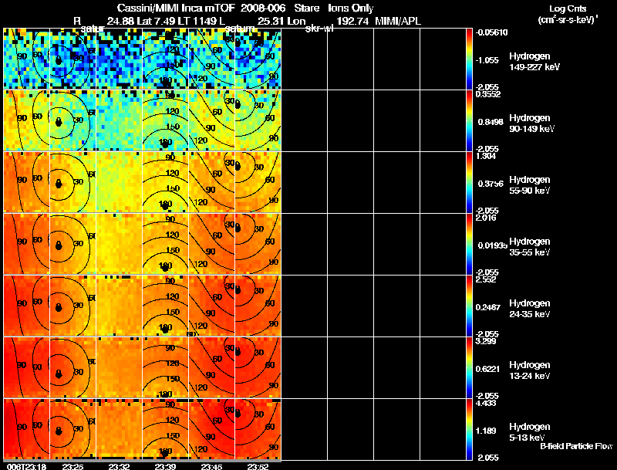Click the 'Lat 7.49' header value
617x470 pixels.
point(156,22)
